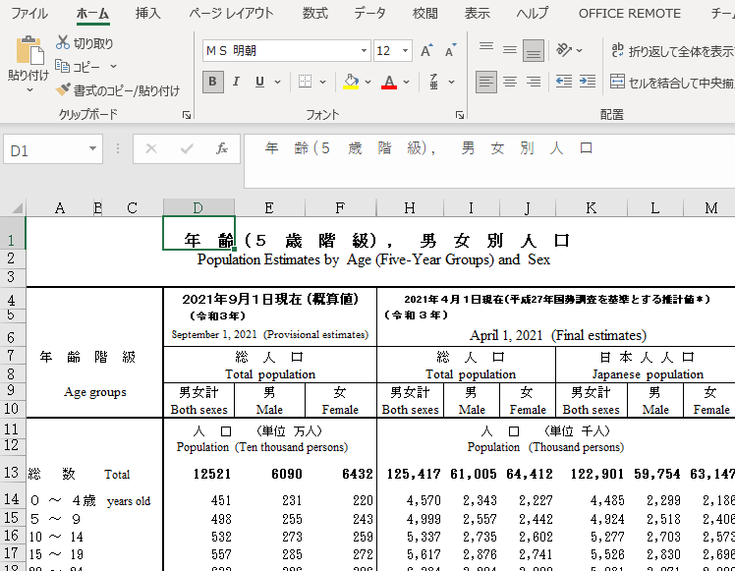Toggle italic formatting

tap(236, 82)
